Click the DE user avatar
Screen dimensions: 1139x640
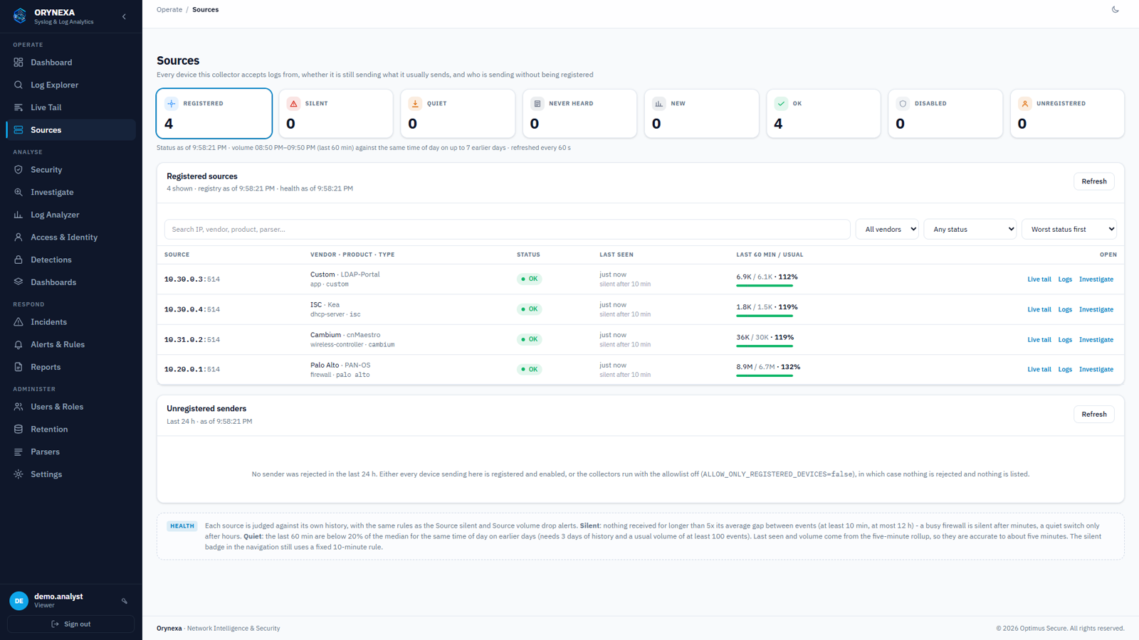click(19, 601)
